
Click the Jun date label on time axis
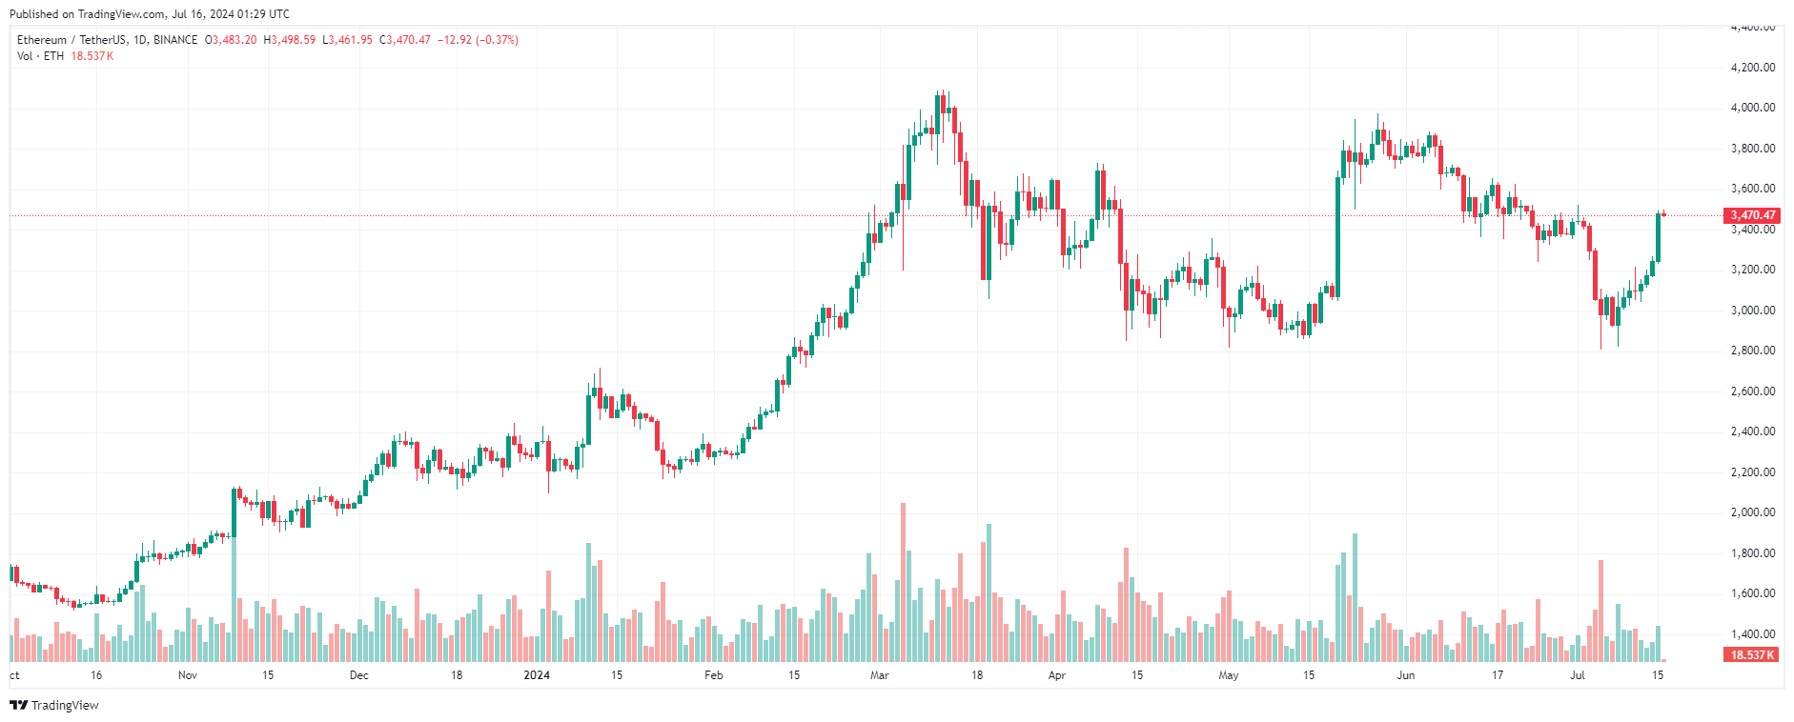pyautogui.click(x=1406, y=675)
